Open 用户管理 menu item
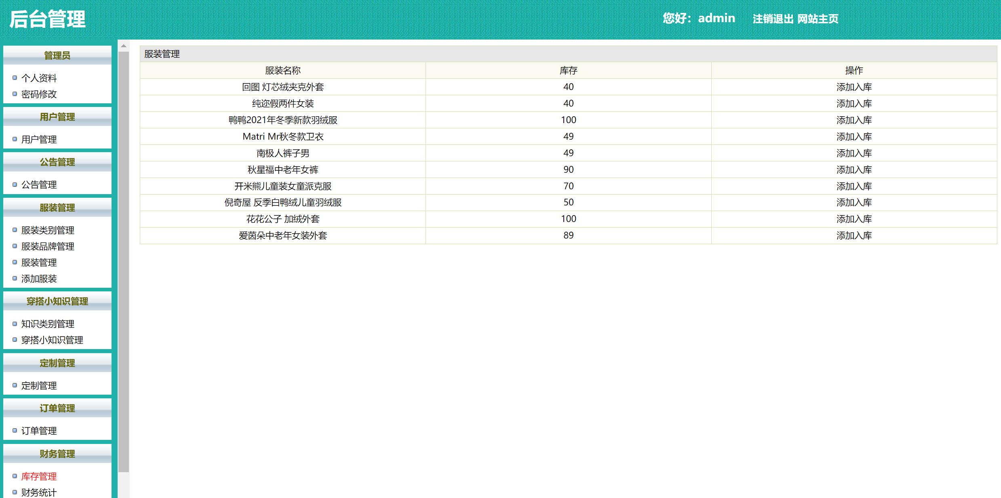Viewport: 1001px width, 498px height. pyautogui.click(x=39, y=140)
